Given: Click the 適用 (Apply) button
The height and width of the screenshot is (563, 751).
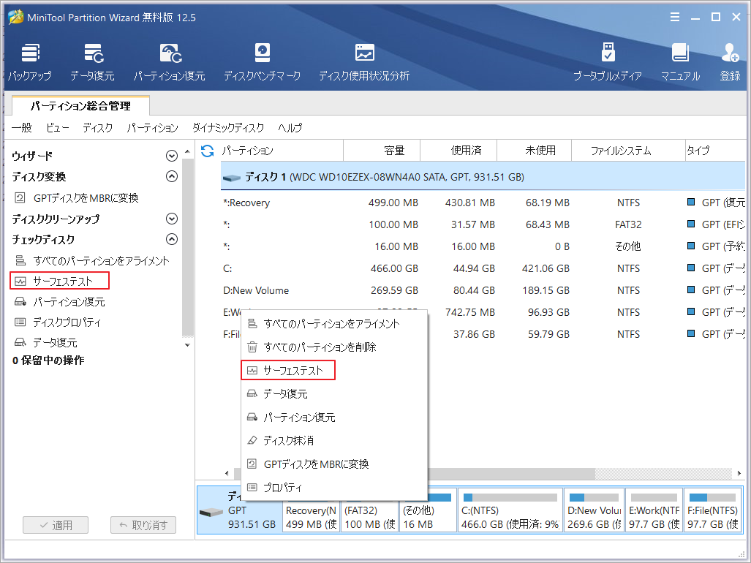Looking at the screenshot, I should [x=55, y=524].
